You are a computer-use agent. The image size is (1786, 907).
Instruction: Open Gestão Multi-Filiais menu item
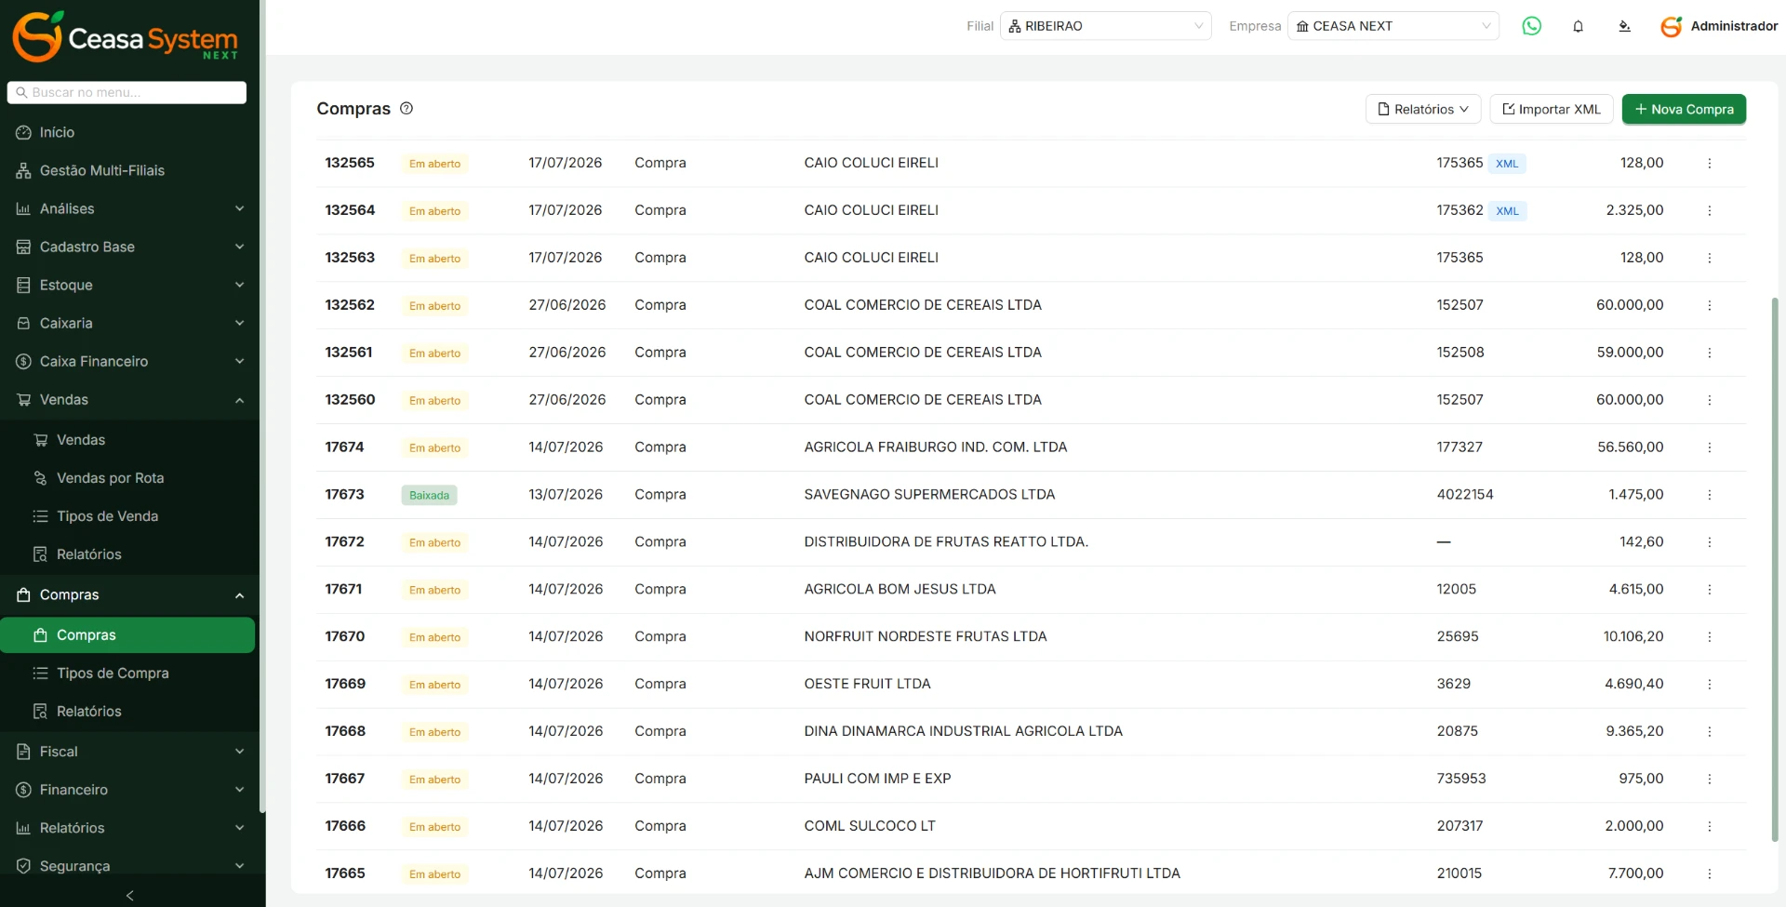129,170
